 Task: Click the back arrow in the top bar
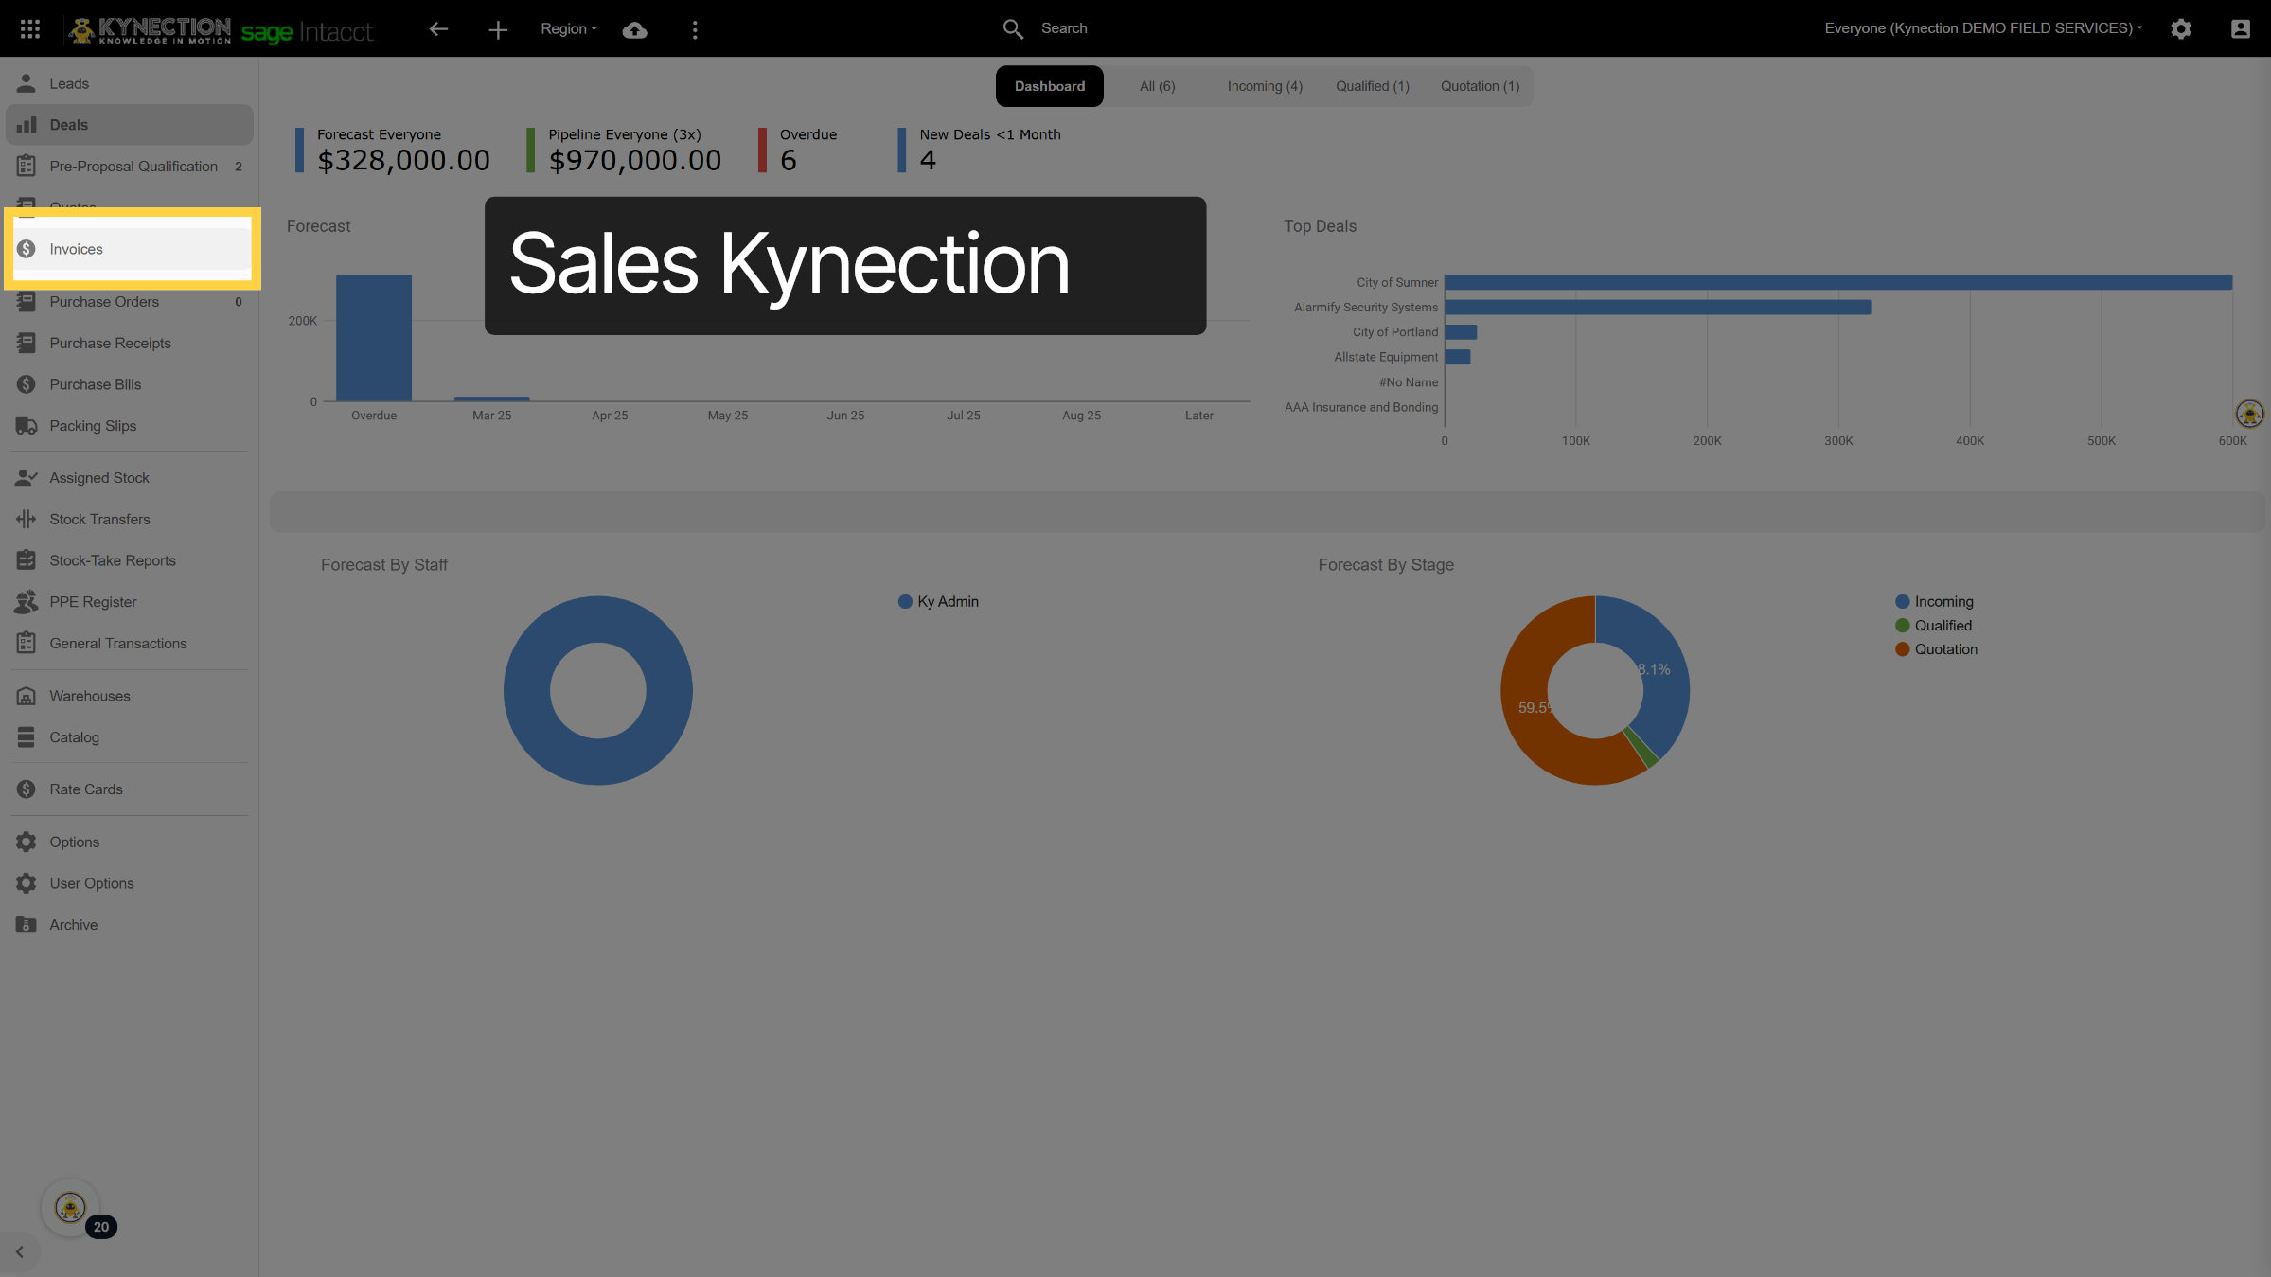click(x=438, y=29)
